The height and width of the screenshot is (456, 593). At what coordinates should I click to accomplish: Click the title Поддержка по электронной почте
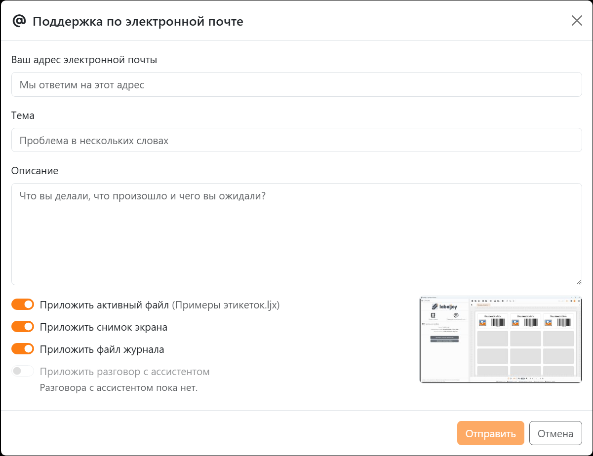(x=138, y=21)
